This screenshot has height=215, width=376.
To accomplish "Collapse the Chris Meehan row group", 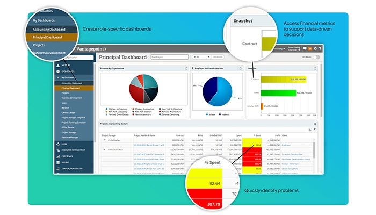I will (105, 140).
